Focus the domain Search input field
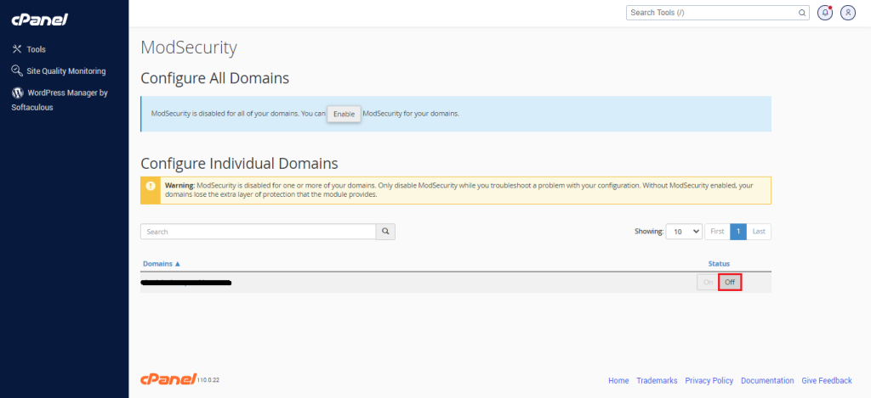Screen dimensions: 871x398 (259, 232)
